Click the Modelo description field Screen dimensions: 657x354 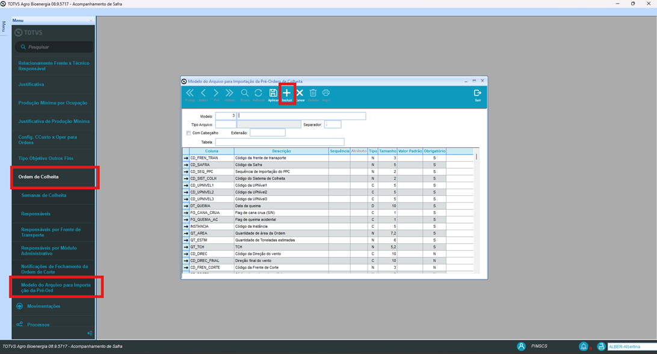tap(301, 116)
